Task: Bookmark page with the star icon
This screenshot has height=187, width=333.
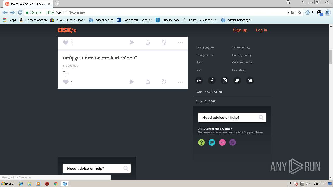Action: coord(300,12)
